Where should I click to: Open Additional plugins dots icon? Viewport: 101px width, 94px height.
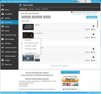3,56
